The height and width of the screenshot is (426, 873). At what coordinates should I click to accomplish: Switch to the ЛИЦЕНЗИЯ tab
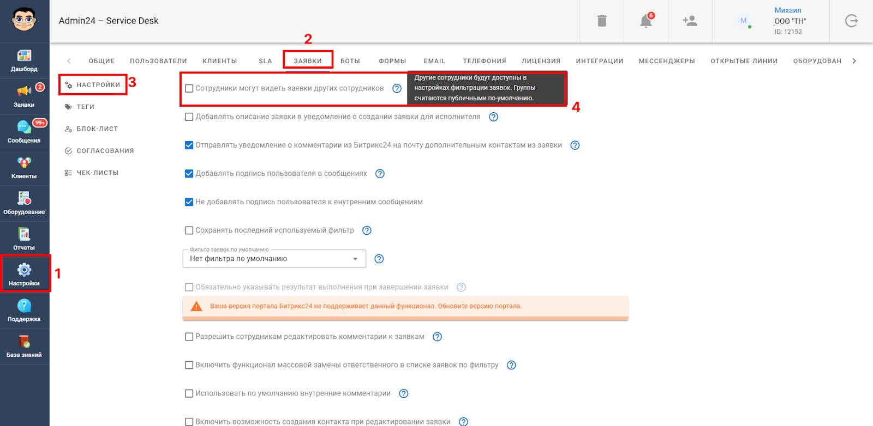coord(541,61)
